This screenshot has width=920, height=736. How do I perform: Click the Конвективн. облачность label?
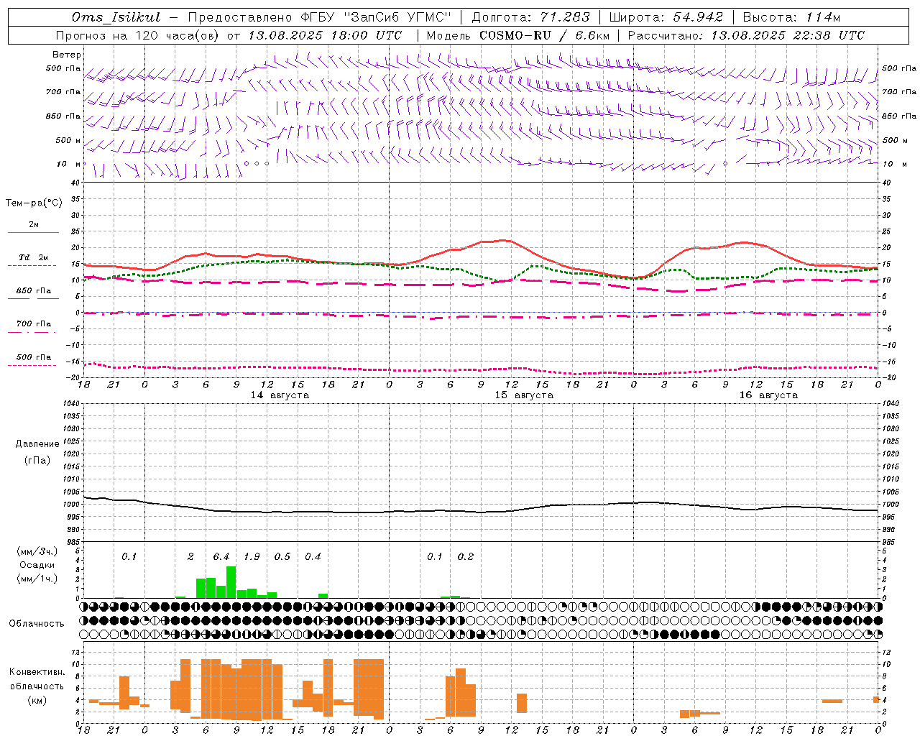37,679
